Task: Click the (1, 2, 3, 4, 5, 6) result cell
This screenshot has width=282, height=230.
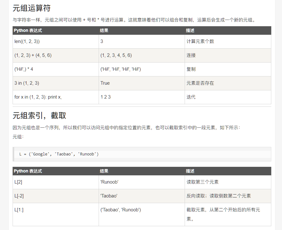Action: 116,55
